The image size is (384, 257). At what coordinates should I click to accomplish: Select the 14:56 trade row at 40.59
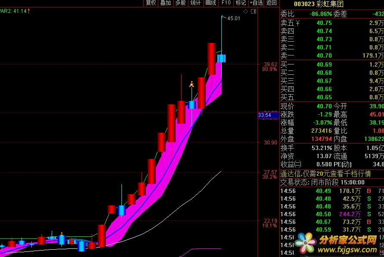pos(332,229)
